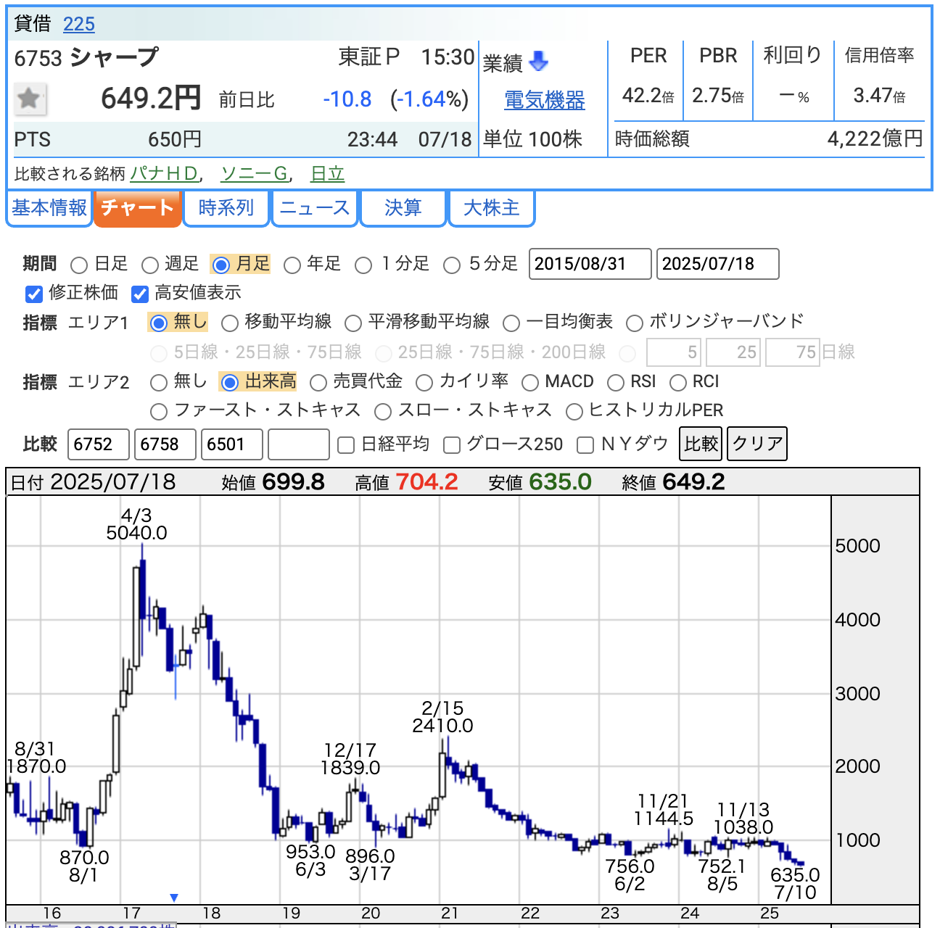Open the 電気機器 sector link
Screen dimensions: 940x928
click(x=545, y=100)
